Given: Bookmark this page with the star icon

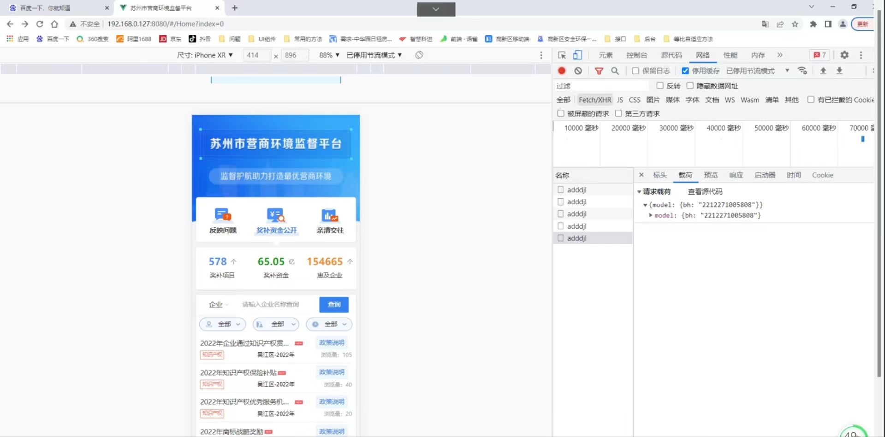Looking at the screenshot, I should [795, 24].
